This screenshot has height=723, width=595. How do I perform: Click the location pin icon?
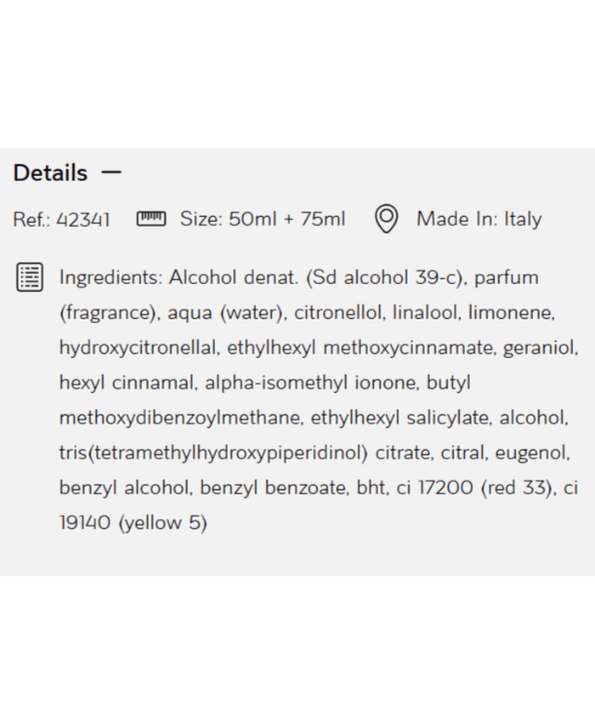[x=387, y=219]
